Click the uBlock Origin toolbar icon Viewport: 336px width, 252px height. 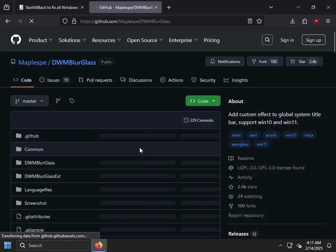(316, 21)
